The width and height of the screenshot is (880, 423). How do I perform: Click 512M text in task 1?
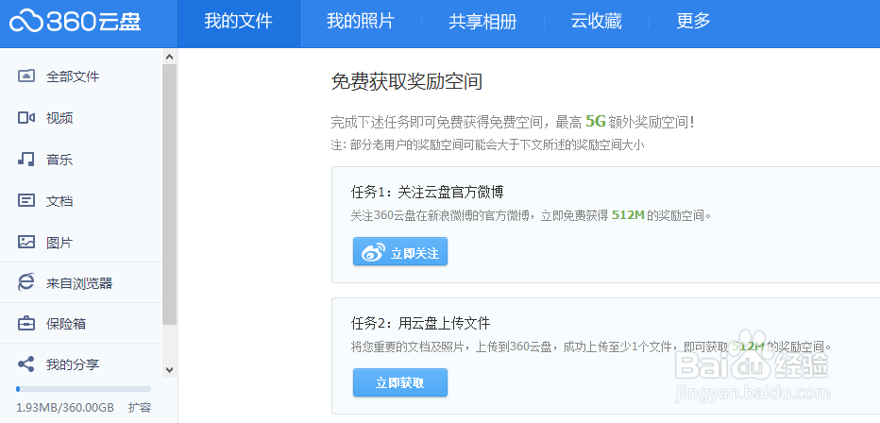[x=628, y=215]
